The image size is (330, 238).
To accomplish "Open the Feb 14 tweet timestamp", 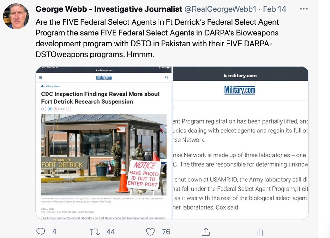I will (274, 9).
